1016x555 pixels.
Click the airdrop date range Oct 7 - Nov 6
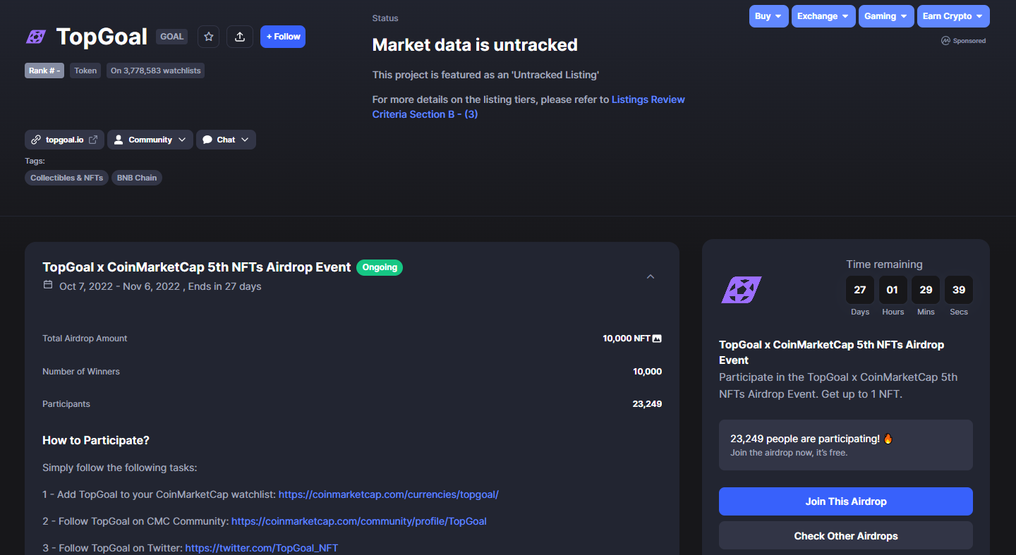point(120,286)
